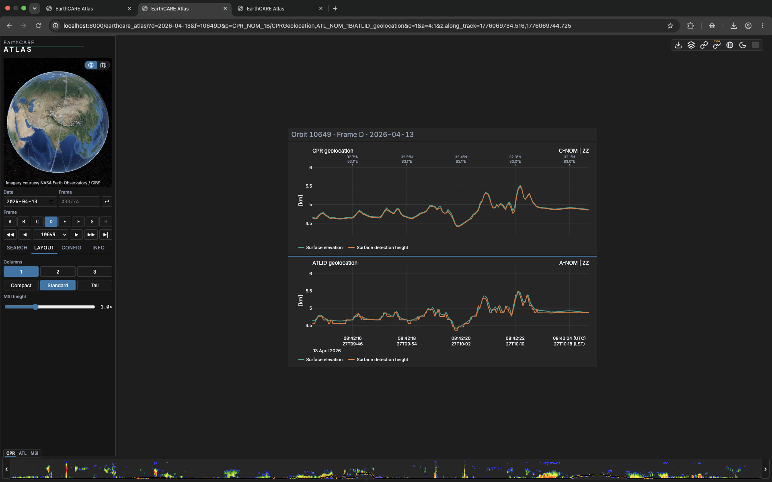Image resolution: width=772 pixels, height=482 pixels.
Task: Toggle Surface detection height in the ATLID legend
Action: coord(378,359)
